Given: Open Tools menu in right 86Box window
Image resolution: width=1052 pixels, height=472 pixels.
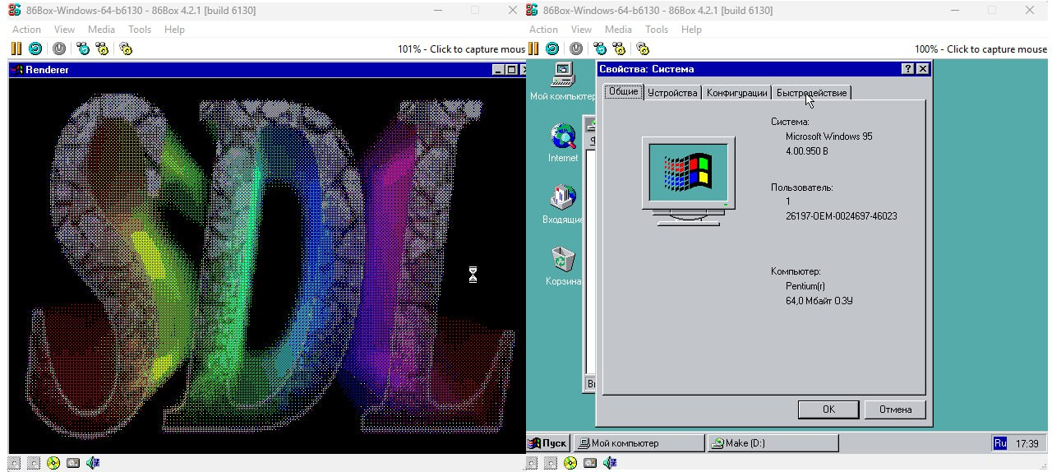Looking at the screenshot, I should point(657,30).
